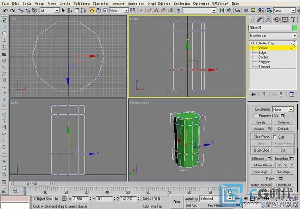Open Select by Name list icon
300x209 pixels.
pos(70,11)
